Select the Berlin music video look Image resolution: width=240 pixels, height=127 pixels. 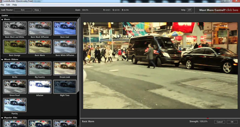(x=15, y=69)
